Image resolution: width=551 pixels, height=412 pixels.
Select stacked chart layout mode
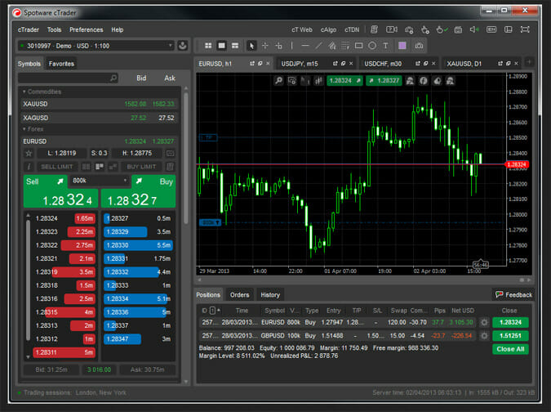(x=235, y=46)
